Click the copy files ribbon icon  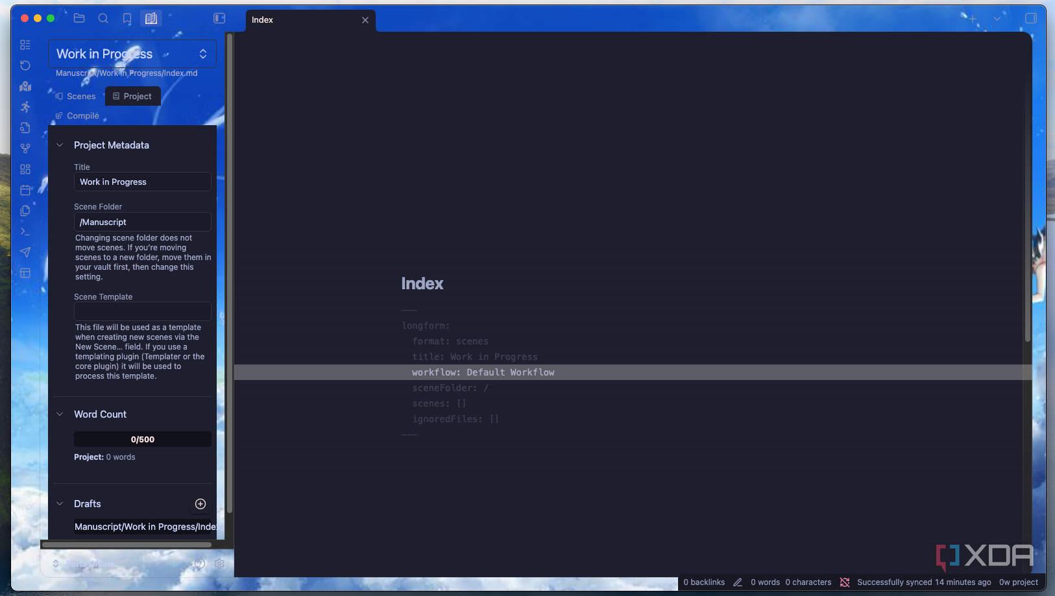click(25, 211)
